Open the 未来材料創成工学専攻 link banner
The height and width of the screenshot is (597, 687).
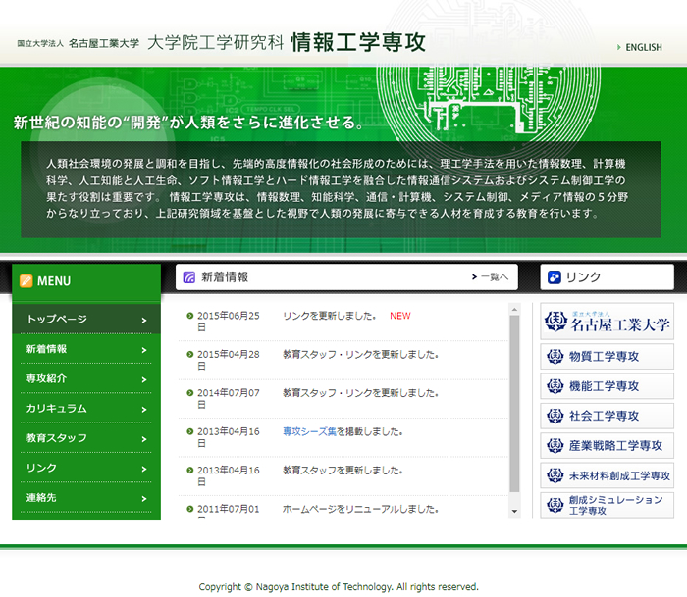point(607,475)
